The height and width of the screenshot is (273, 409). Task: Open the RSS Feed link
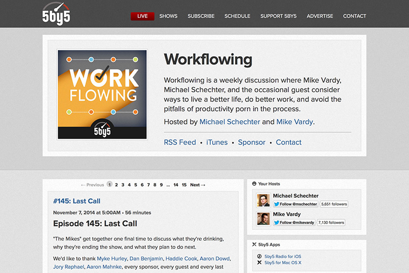tap(180, 142)
